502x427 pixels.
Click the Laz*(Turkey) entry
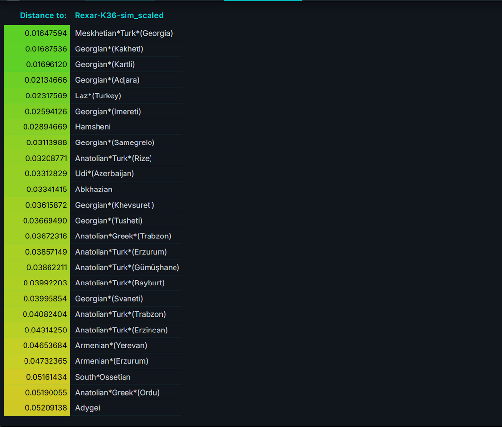[x=98, y=95]
